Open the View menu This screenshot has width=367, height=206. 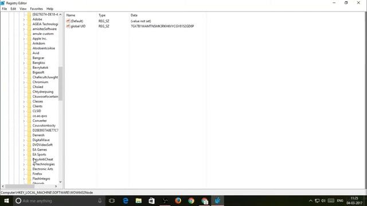pyautogui.click(x=23, y=9)
